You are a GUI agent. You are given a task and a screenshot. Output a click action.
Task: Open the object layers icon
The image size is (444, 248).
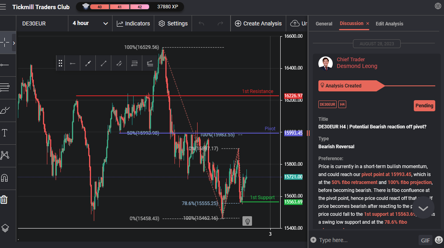pos(5,228)
